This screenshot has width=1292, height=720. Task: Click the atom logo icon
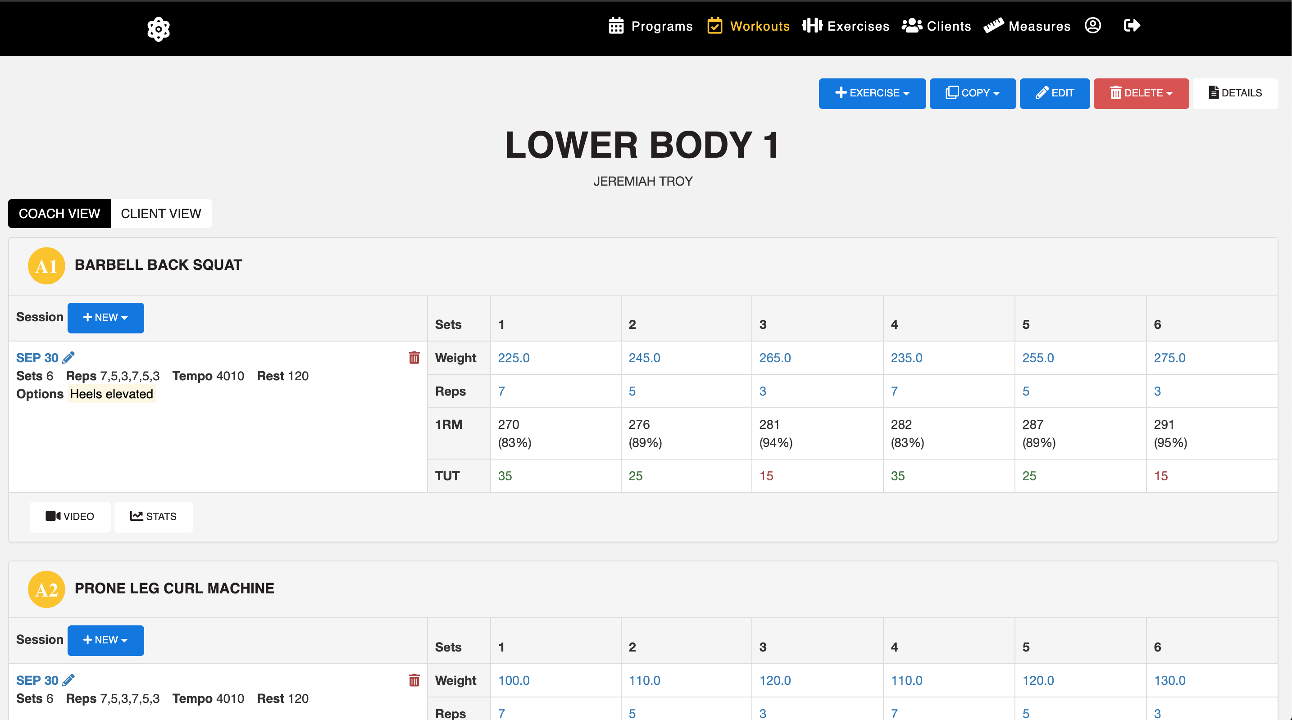point(159,28)
